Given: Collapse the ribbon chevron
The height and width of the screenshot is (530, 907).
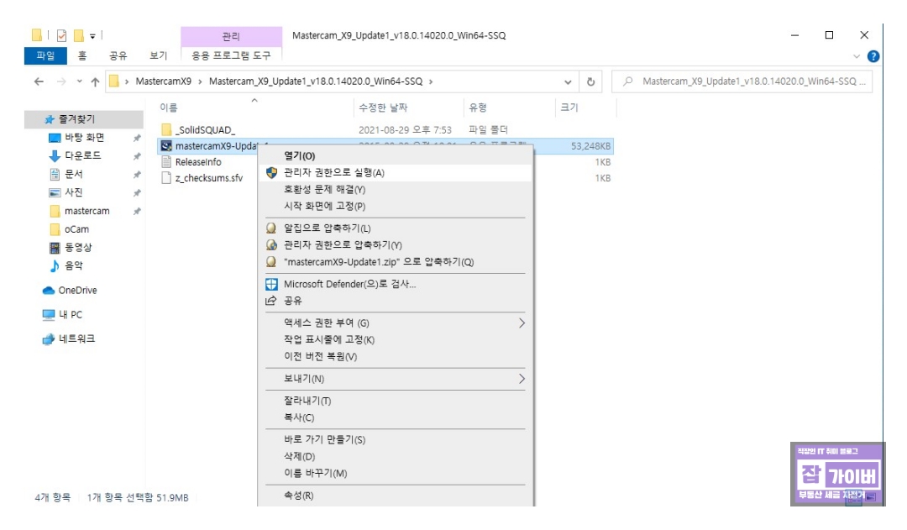Looking at the screenshot, I should tap(857, 56).
